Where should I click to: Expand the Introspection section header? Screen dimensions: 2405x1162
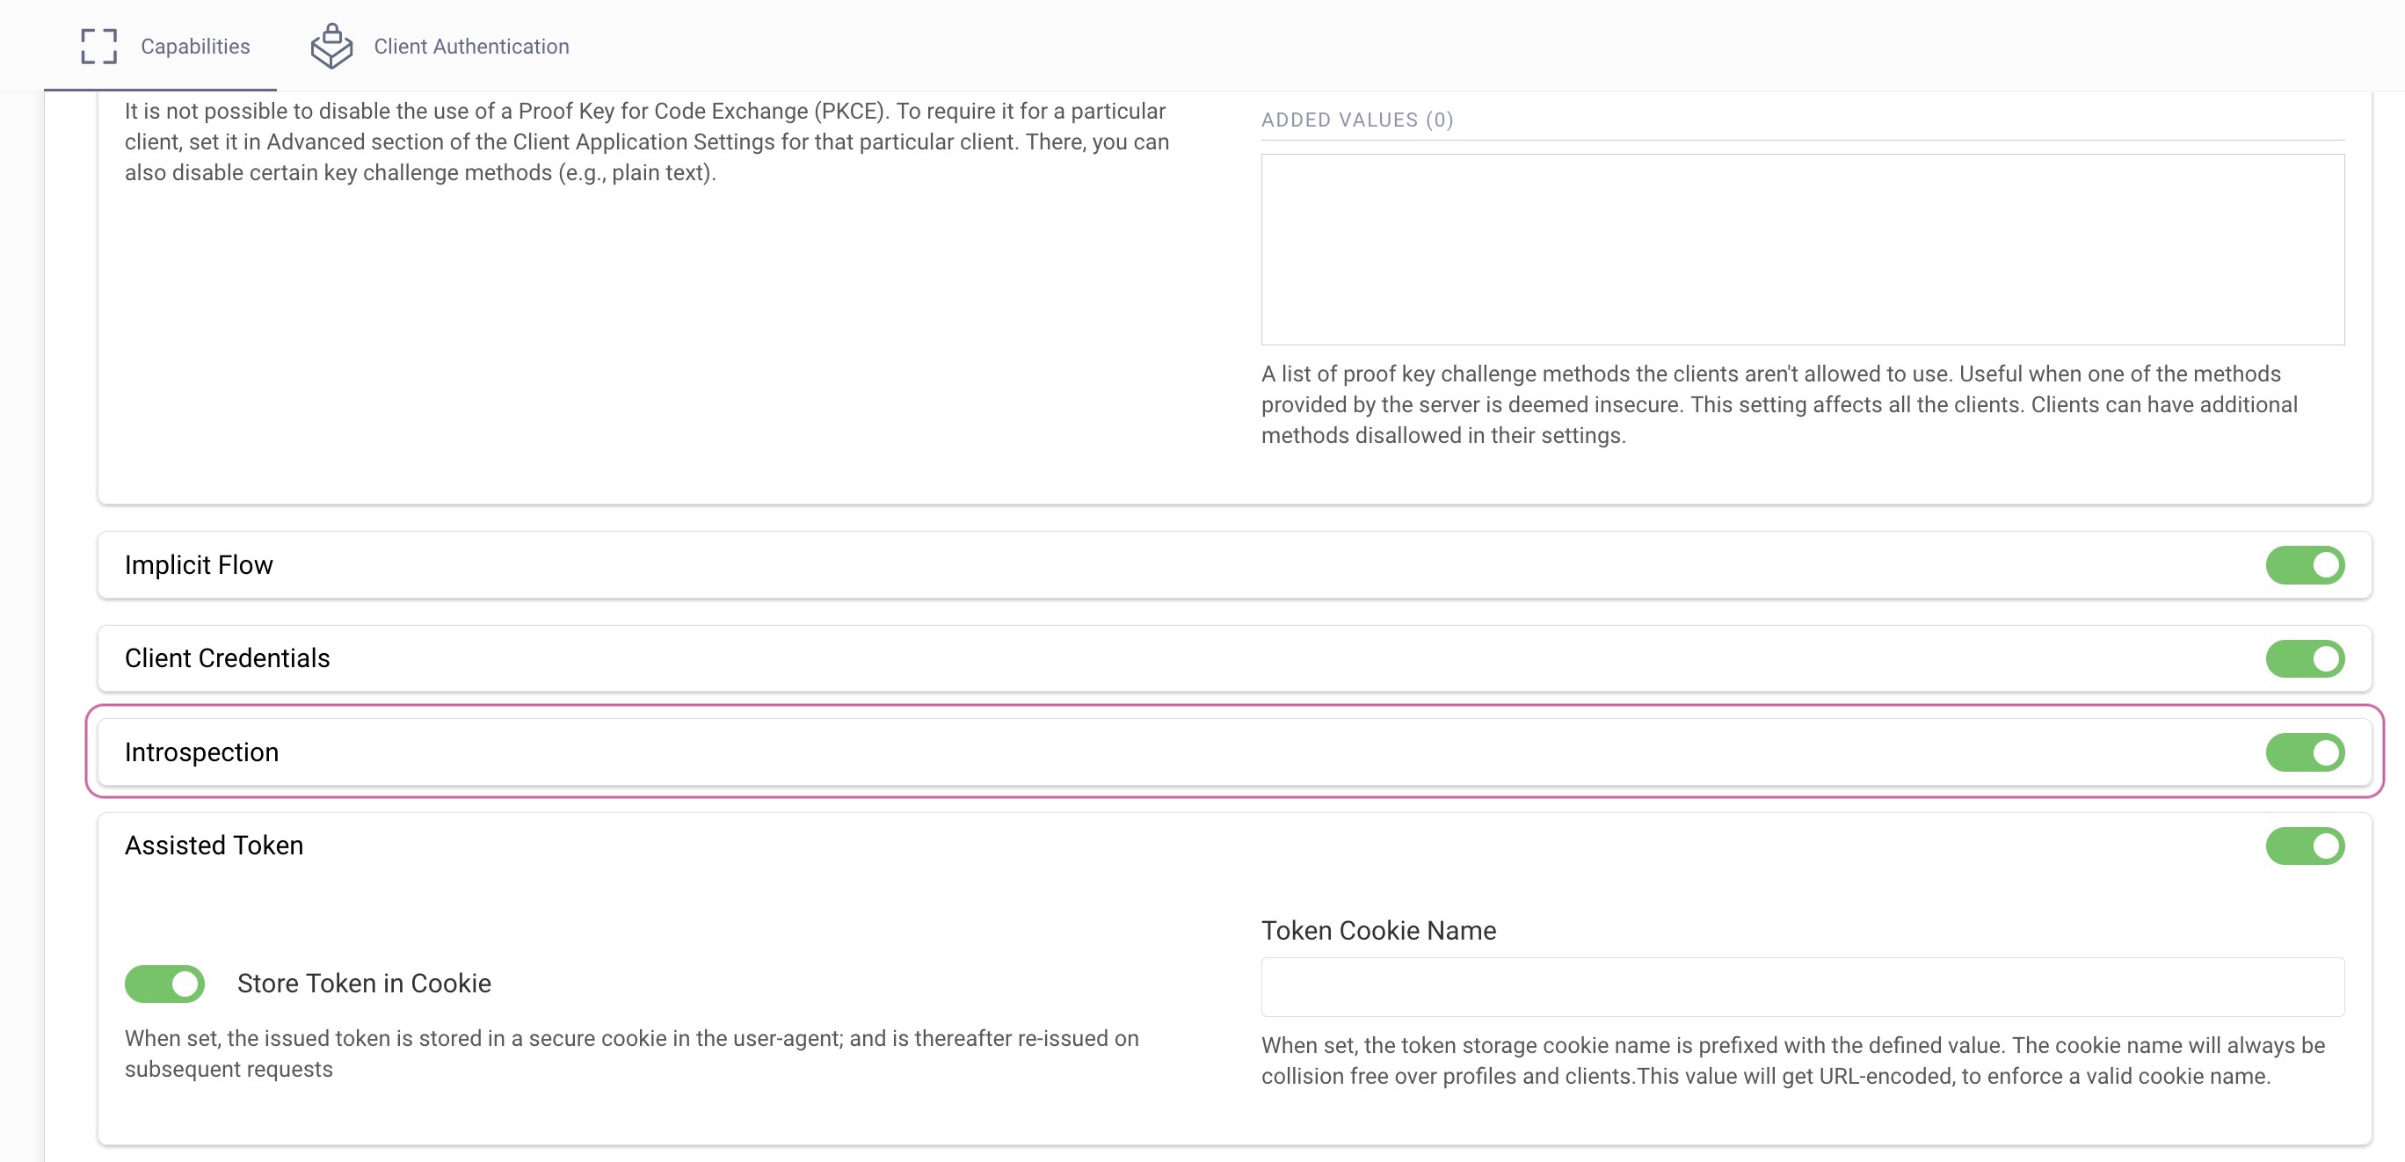(1234, 752)
